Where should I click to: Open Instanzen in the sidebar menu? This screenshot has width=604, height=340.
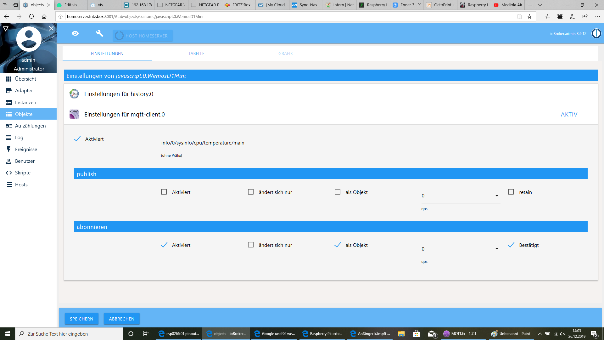coord(25,102)
